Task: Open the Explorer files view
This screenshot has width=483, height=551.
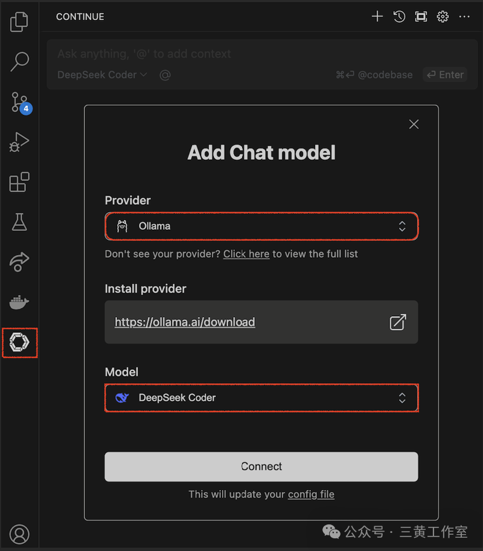Action: [19, 22]
